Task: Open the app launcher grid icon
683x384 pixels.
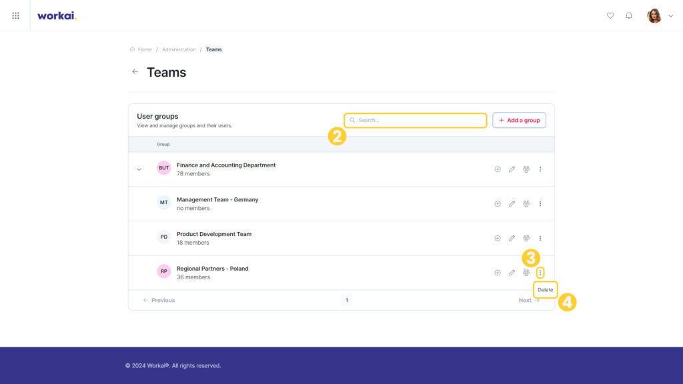Action: click(x=16, y=16)
